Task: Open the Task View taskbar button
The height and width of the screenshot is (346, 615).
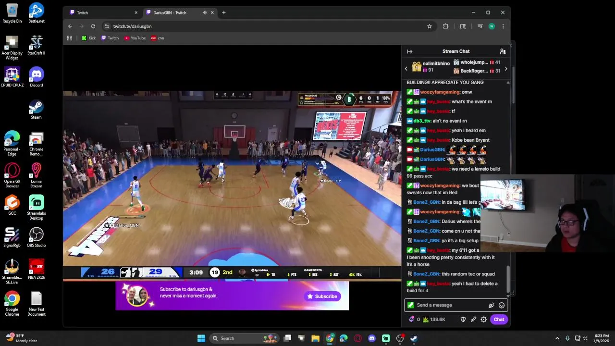Action: (287, 338)
